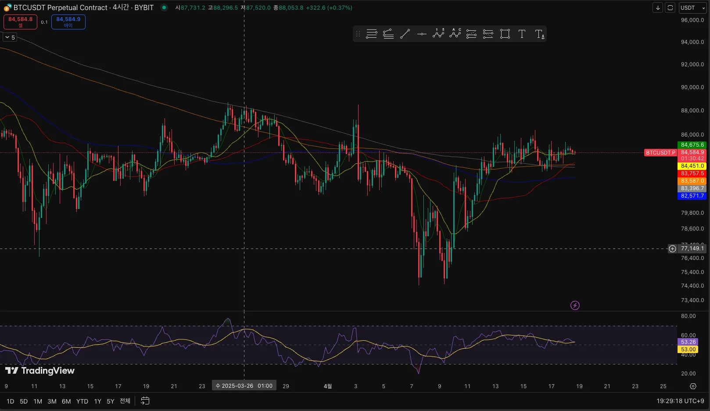Image resolution: width=710 pixels, height=411 pixels.
Task: Select the 전체 (all) time range
Action: point(125,401)
